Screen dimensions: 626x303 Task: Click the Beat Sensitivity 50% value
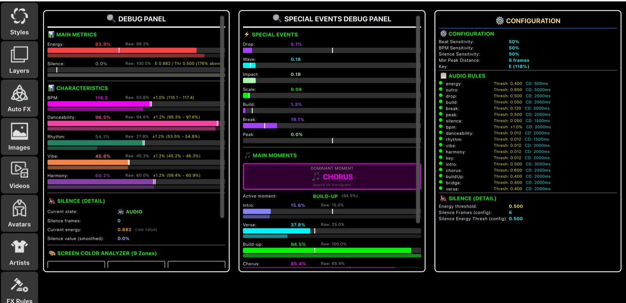point(514,42)
